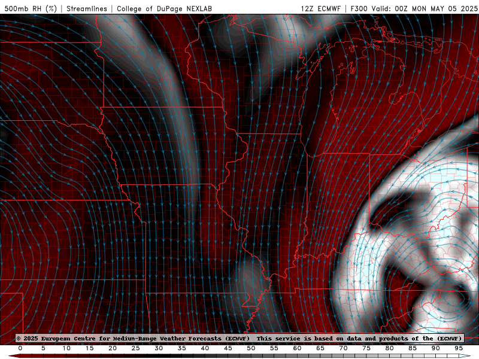Image resolution: width=479 pixels, height=359 pixels.
Task: Click the '500mb RH (%)' title text
Action: coord(31,8)
